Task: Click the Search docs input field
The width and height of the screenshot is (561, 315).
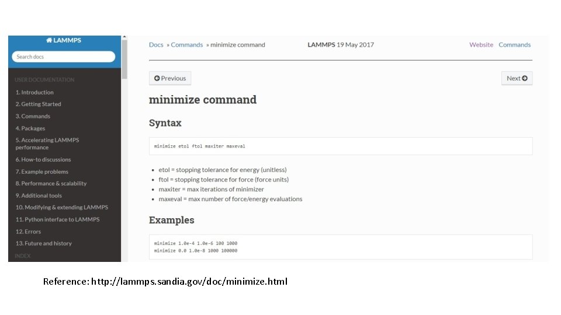Action: tap(64, 57)
